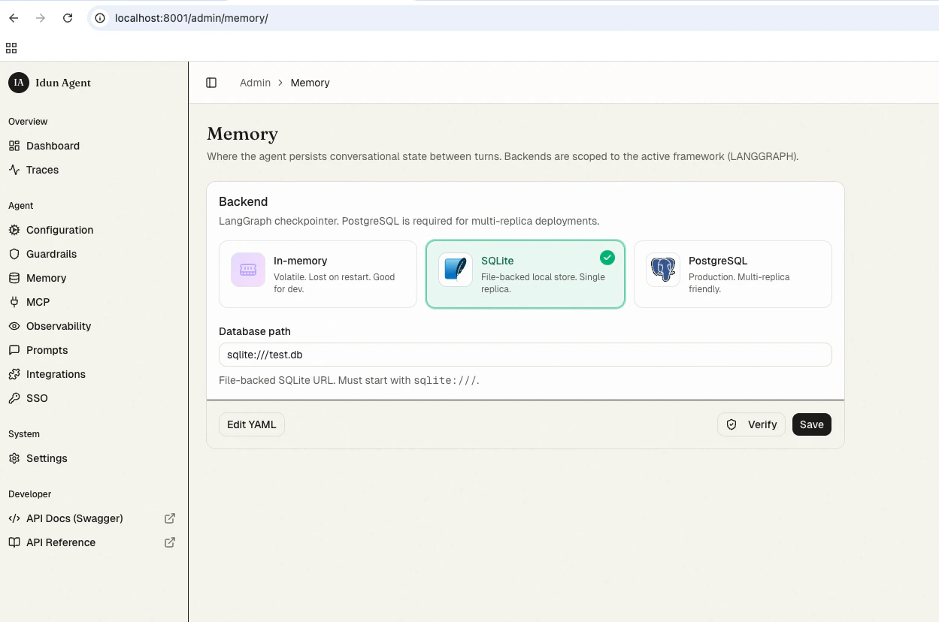
Task: Select the SQLite backend card
Action: 526,274
